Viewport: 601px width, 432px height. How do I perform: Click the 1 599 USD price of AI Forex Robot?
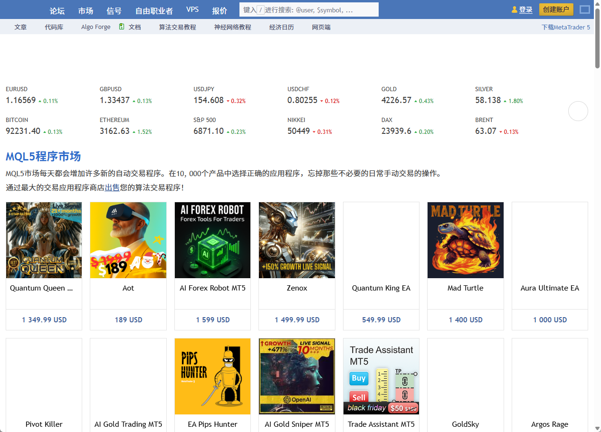(212, 319)
